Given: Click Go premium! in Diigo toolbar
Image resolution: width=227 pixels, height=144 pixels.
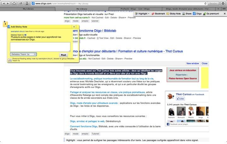Looking at the screenshot, I should pyautogui.click(x=211, y=14).
